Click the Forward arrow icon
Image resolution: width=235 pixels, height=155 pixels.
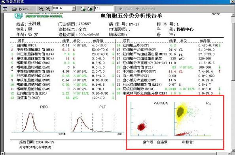click(137, 9)
